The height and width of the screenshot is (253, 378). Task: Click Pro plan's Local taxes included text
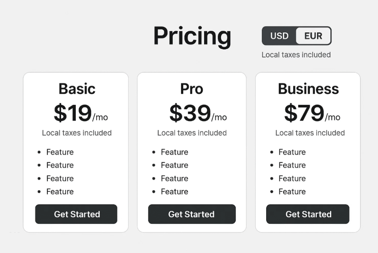tap(192, 133)
